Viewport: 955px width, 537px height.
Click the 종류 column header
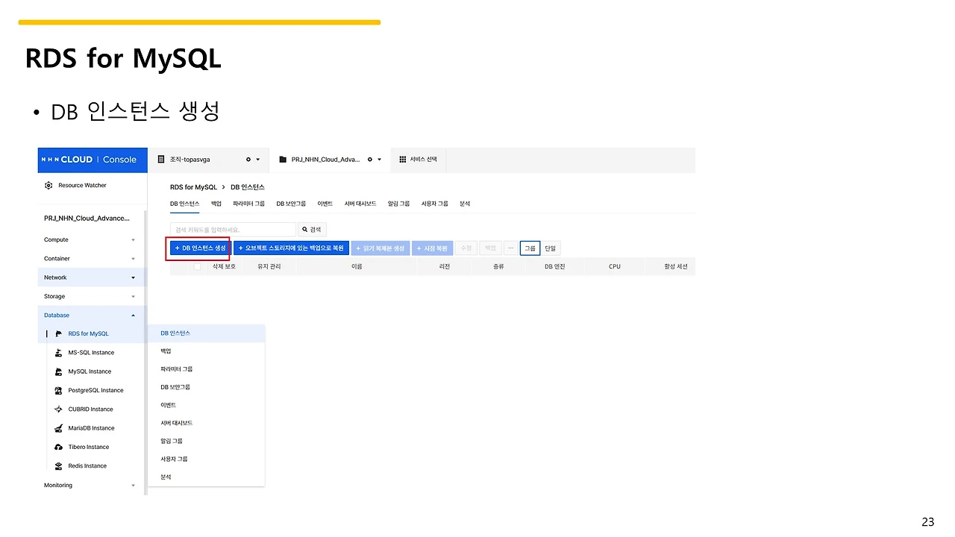point(498,266)
